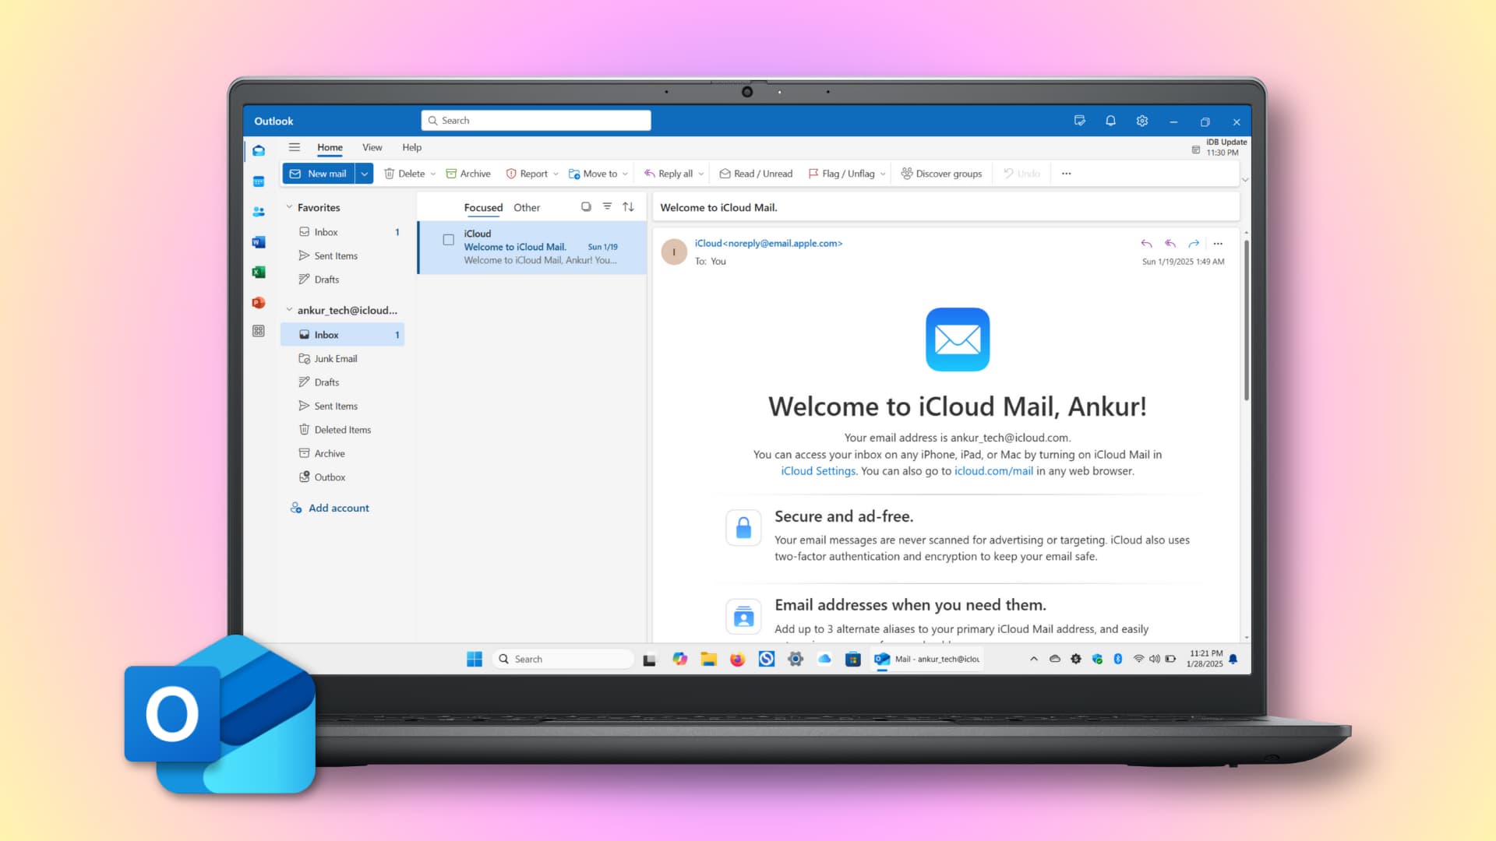The image size is (1496, 841).
Task: Click the hamburger navigation pane toggle
Action: pos(295,147)
